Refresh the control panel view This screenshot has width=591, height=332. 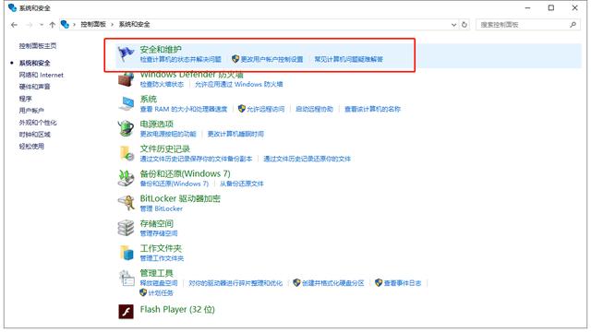pyautogui.click(x=464, y=25)
